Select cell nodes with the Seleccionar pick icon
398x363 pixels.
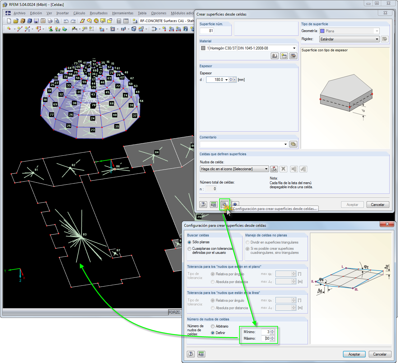point(274,169)
